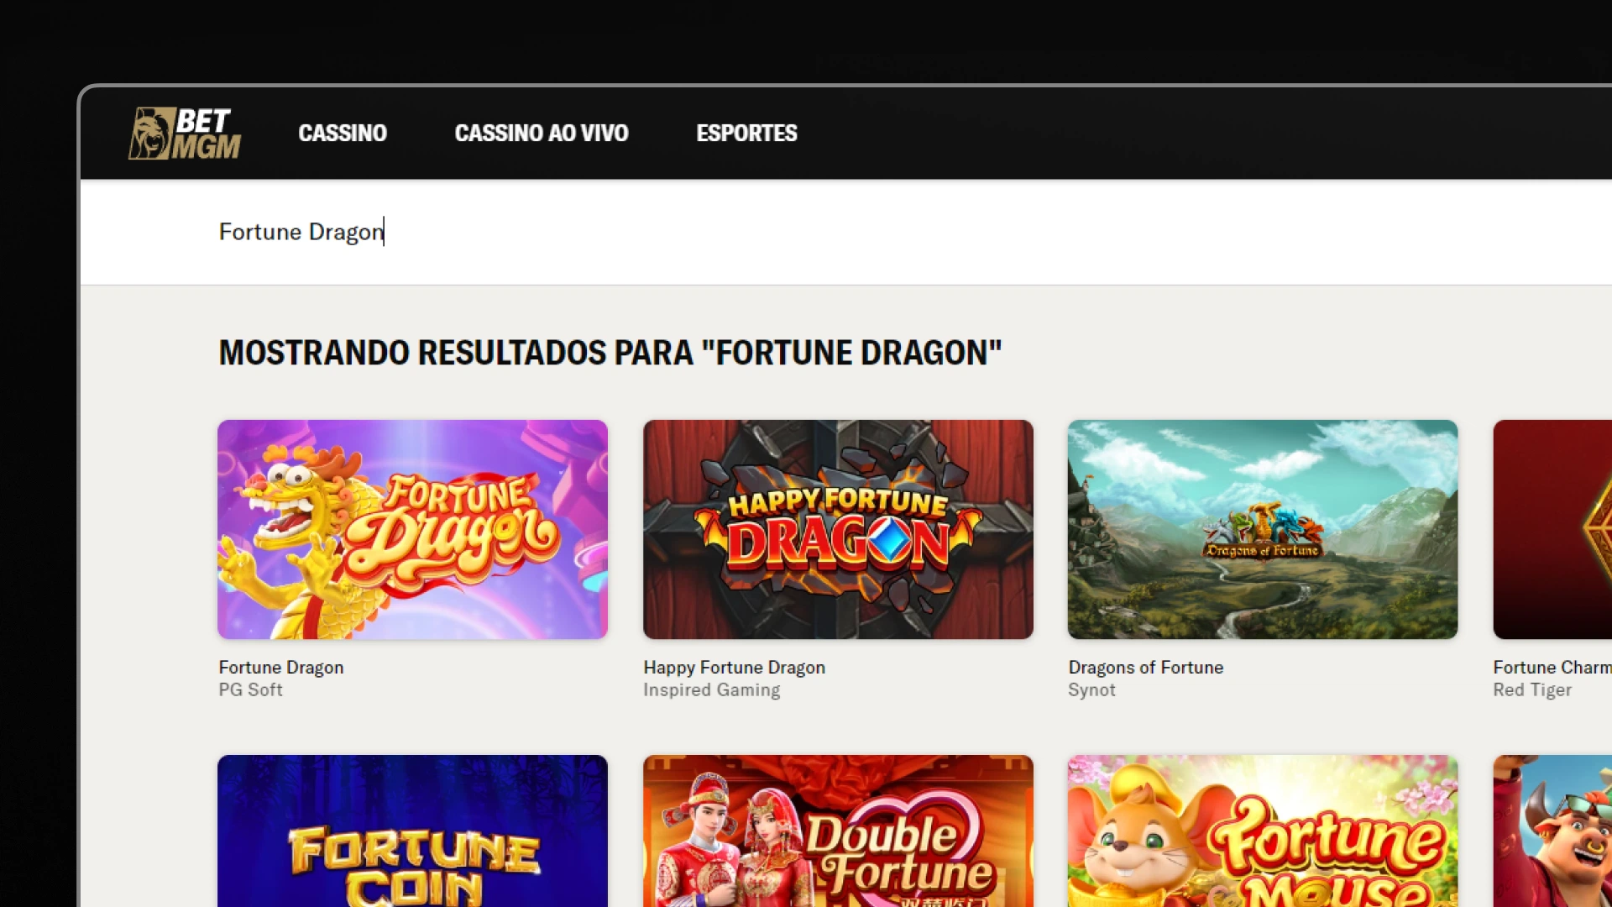This screenshot has height=907, width=1612.
Task: Open the Happy Fortune Dragon game thumbnail
Action: click(x=838, y=529)
